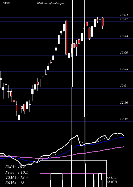Click the 13.57 price level label

(x=124, y=19)
